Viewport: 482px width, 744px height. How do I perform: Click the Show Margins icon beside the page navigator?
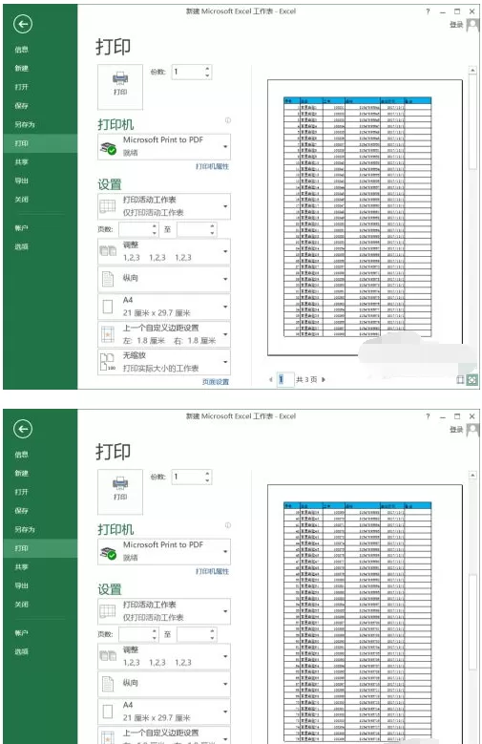[460, 379]
